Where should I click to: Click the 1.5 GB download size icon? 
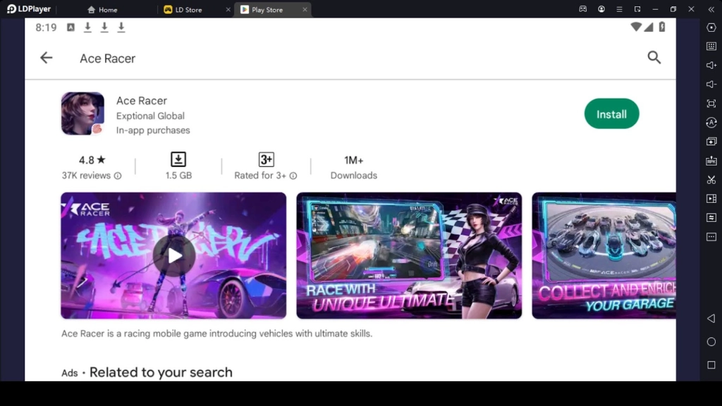click(178, 159)
